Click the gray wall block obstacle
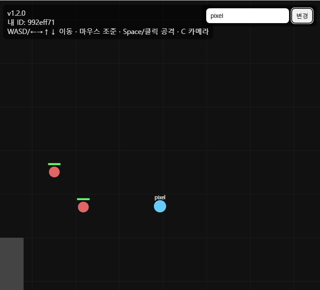The image size is (320, 290). [12, 264]
